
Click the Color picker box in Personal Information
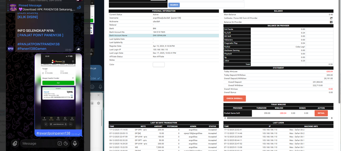point(159,65)
